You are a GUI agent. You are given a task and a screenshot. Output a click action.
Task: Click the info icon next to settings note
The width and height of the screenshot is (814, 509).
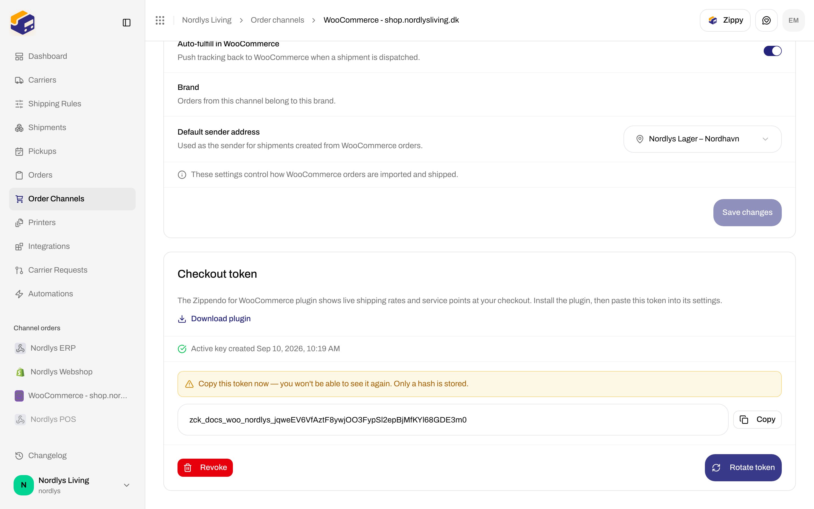pyautogui.click(x=182, y=175)
